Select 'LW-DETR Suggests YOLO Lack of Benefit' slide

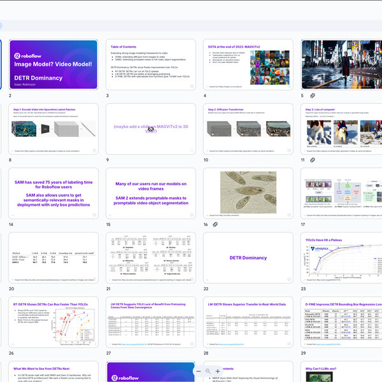pos(151,322)
